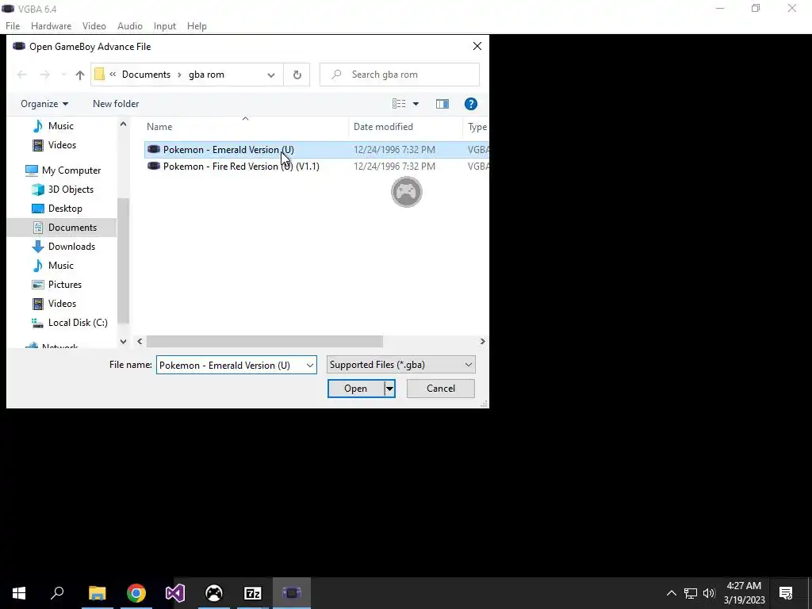Click New folder button
Image resolution: width=812 pixels, height=609 pixels.
[116, 104]
